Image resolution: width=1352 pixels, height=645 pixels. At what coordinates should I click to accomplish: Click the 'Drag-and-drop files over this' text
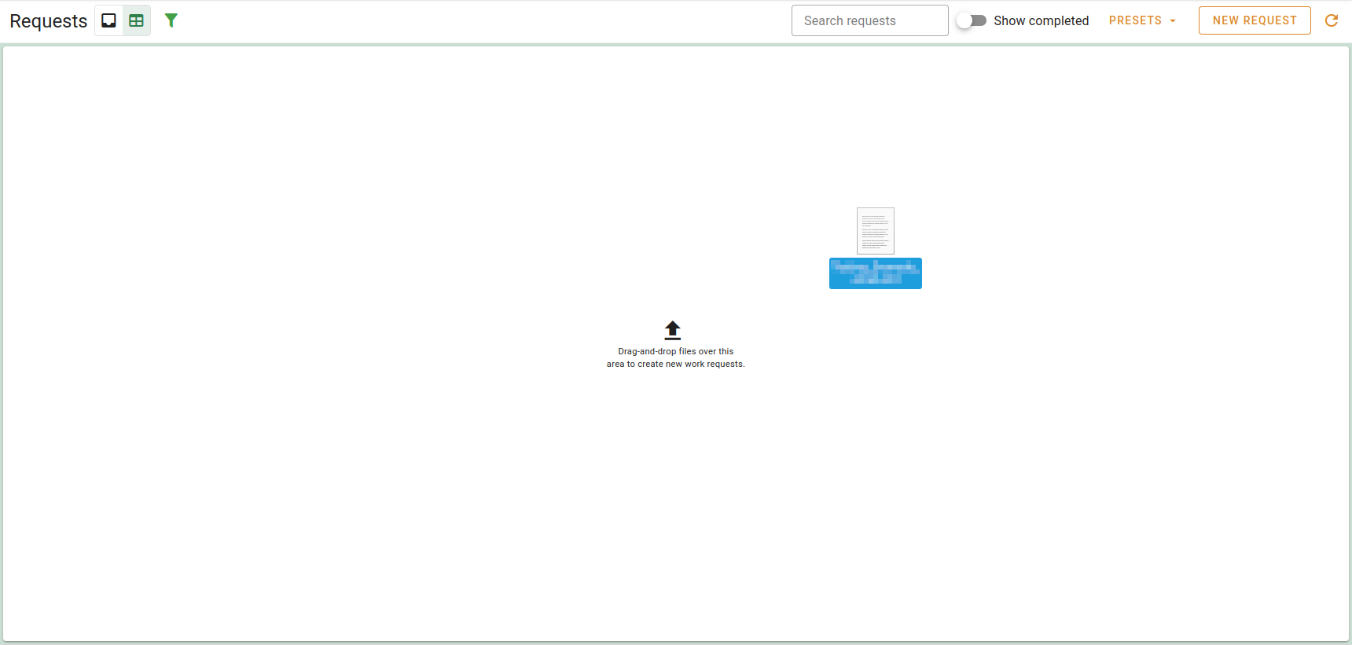[675, 351]
